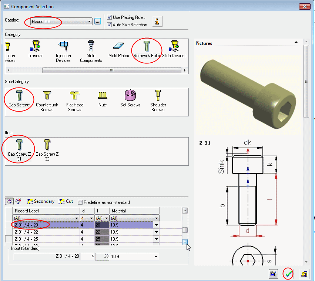Viewport: 315px width, 281px height.
Task: Enable Predefine as non-standard checkbox
Action: tap(80, 202)
